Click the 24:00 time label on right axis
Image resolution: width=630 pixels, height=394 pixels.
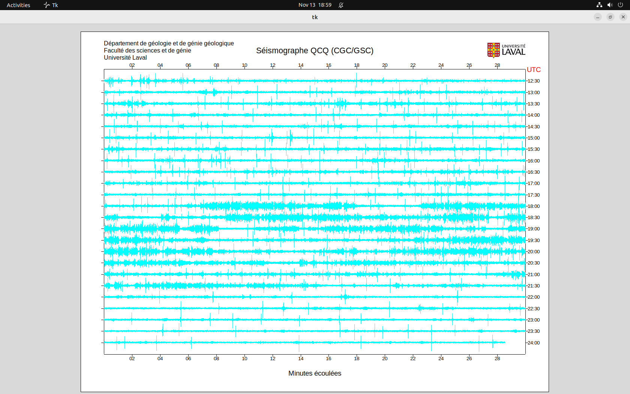[534, 343]
